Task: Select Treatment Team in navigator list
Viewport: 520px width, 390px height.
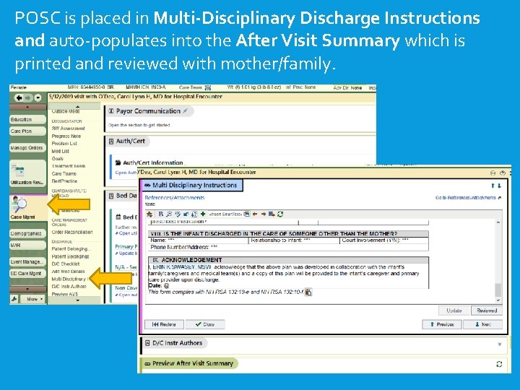Action: coord(69,166)
